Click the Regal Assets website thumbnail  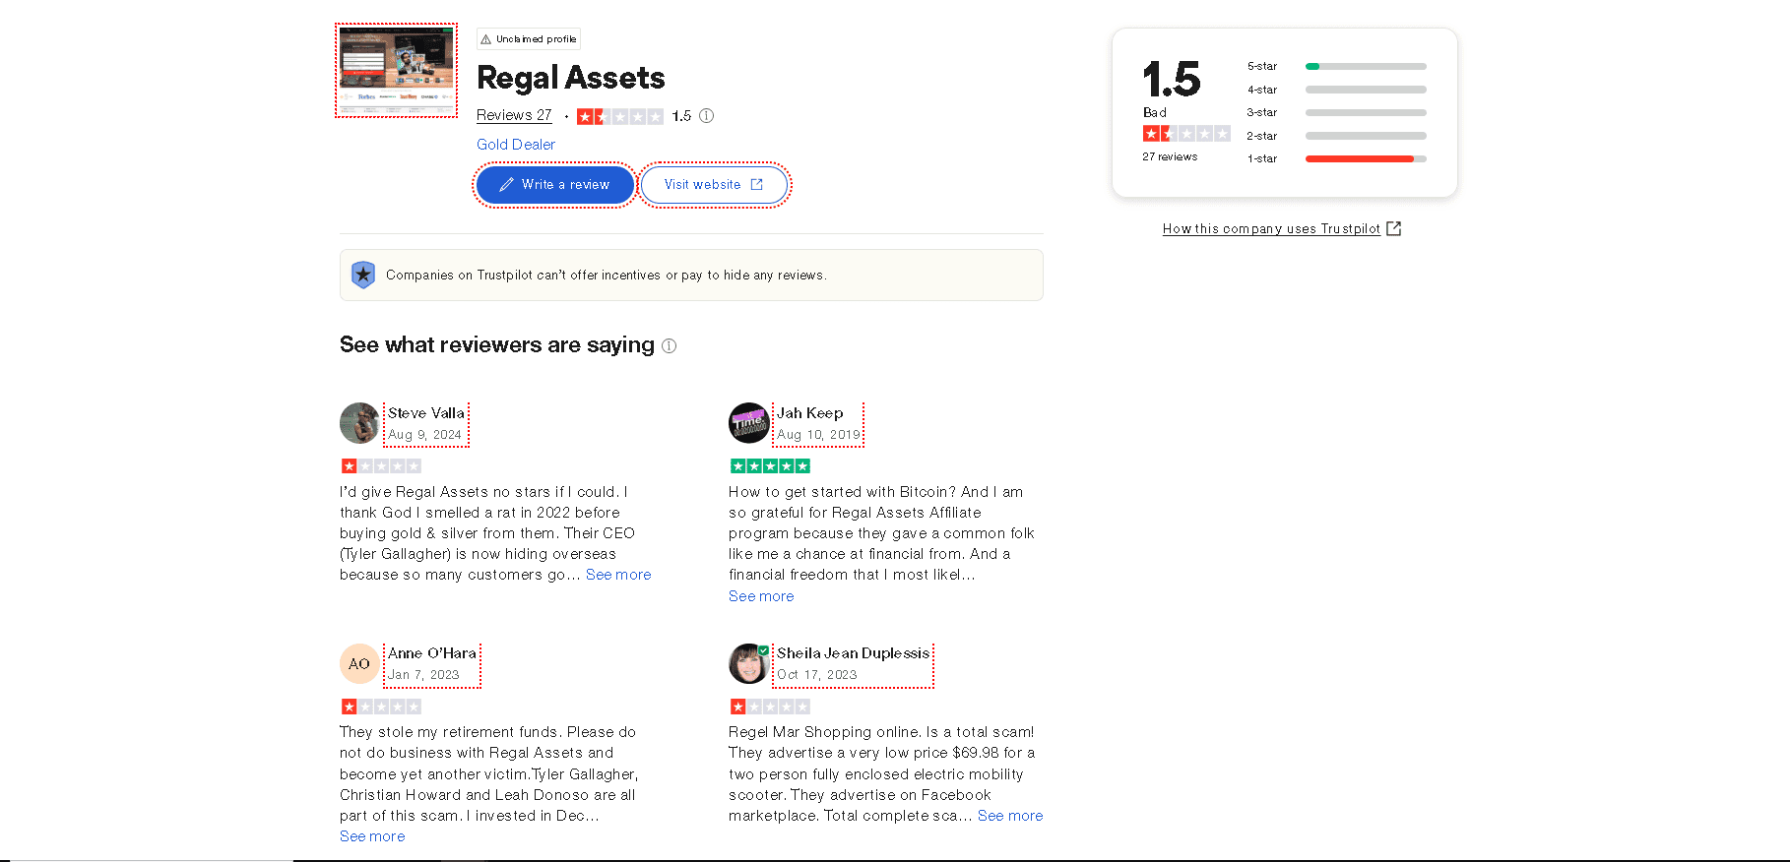tap(396, 70)
